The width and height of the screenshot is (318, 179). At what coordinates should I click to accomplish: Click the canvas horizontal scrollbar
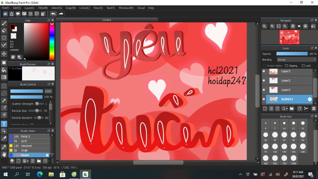[158, 162]
